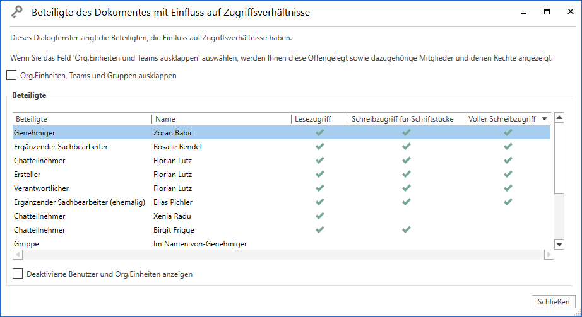Enable Org.Einheiten, Teams und Gruppen ausklappen
The image size is (582, 317).
pos(12,76)
